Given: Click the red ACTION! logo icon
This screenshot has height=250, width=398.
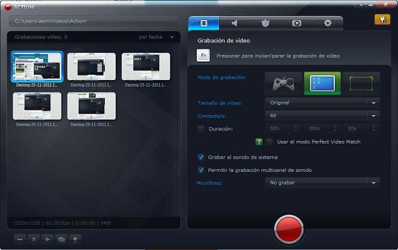Looking at the screenshot, I should coord(9,7).
